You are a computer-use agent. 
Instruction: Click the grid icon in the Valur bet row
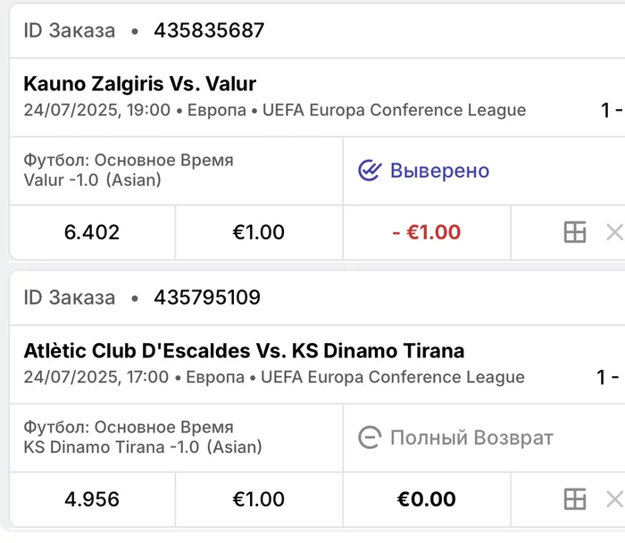(575, 232)
